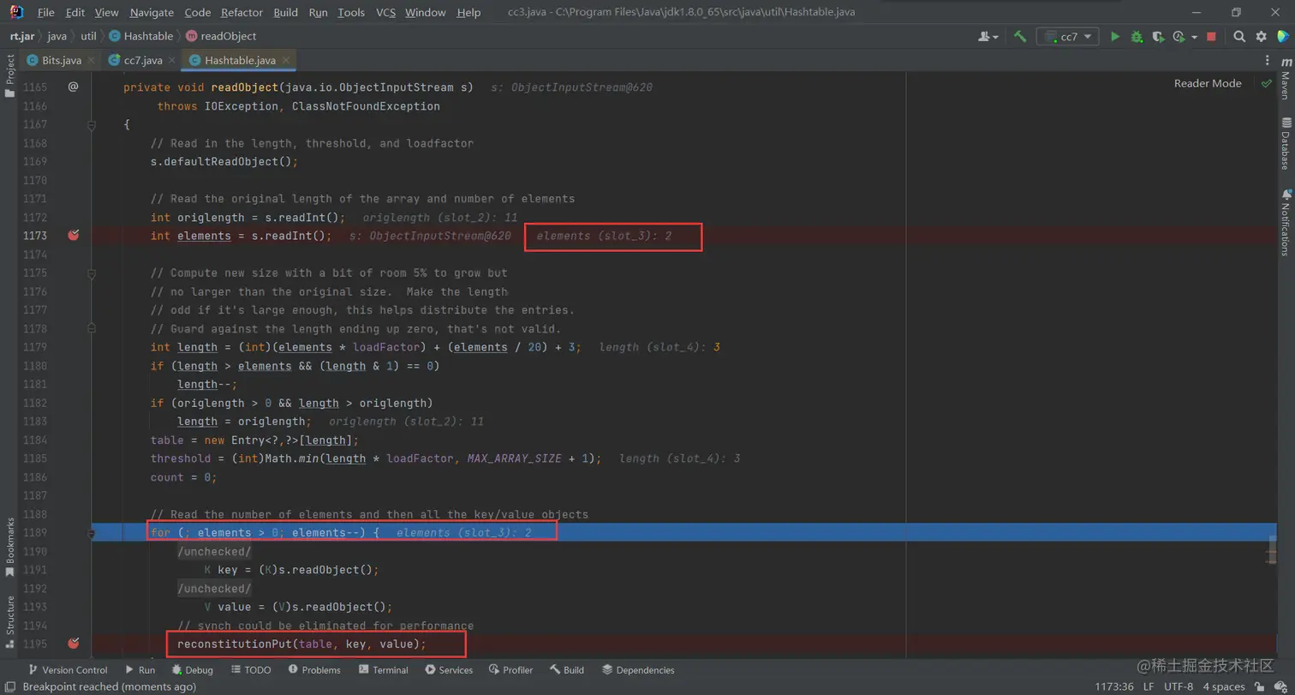Screen dimensions: 1295x695
Task: Close the Bits.java tab
Action: click(x=91, y=60)
